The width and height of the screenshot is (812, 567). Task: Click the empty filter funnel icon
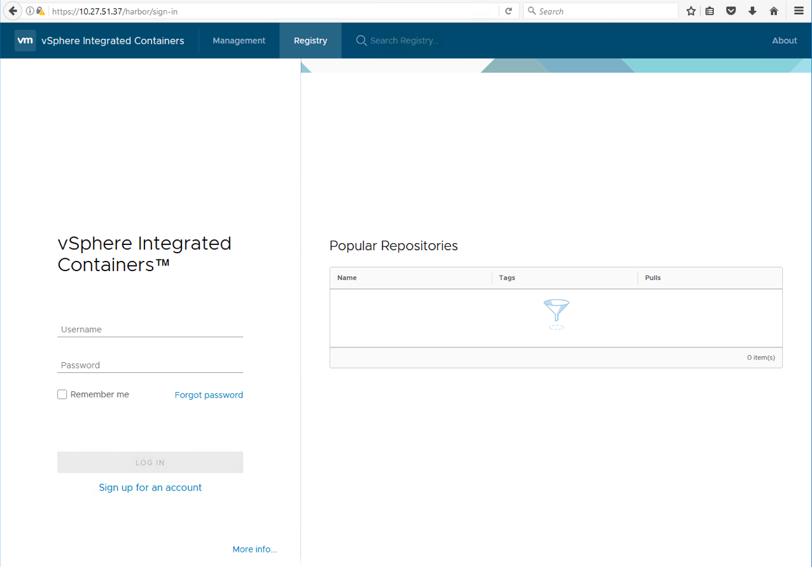[556, 314]
